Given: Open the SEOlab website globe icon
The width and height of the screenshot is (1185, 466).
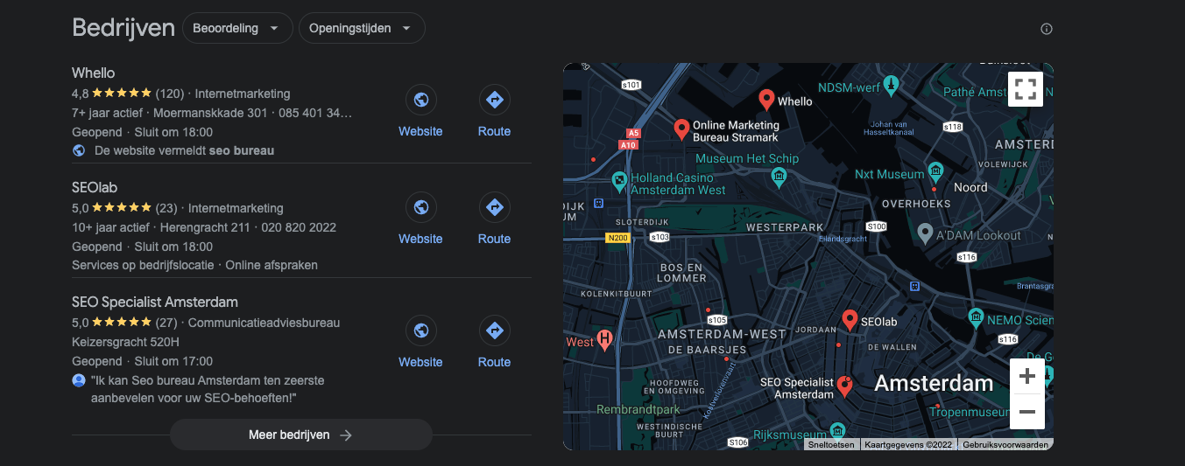Looking at the screenshot, I should coord(420,207).
